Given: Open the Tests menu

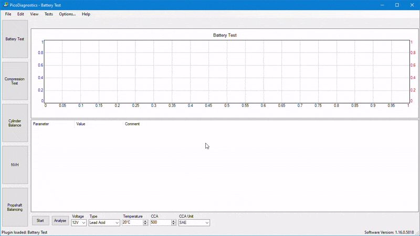Looking at the screenshot, I should tap(48, 14).
